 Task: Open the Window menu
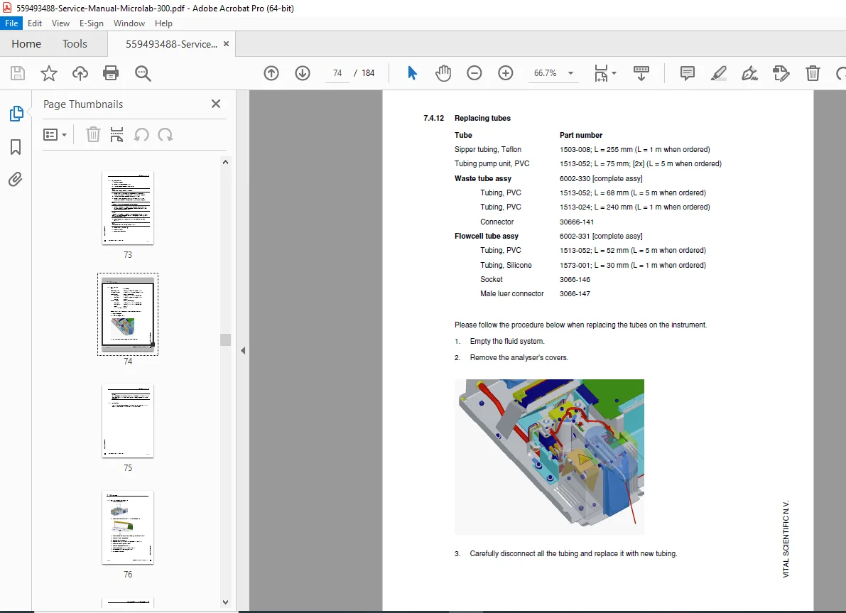[129, 23]
